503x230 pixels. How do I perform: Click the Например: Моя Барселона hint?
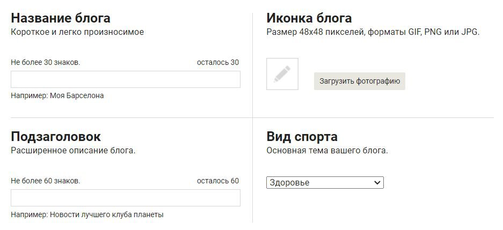tap(57, 95)
